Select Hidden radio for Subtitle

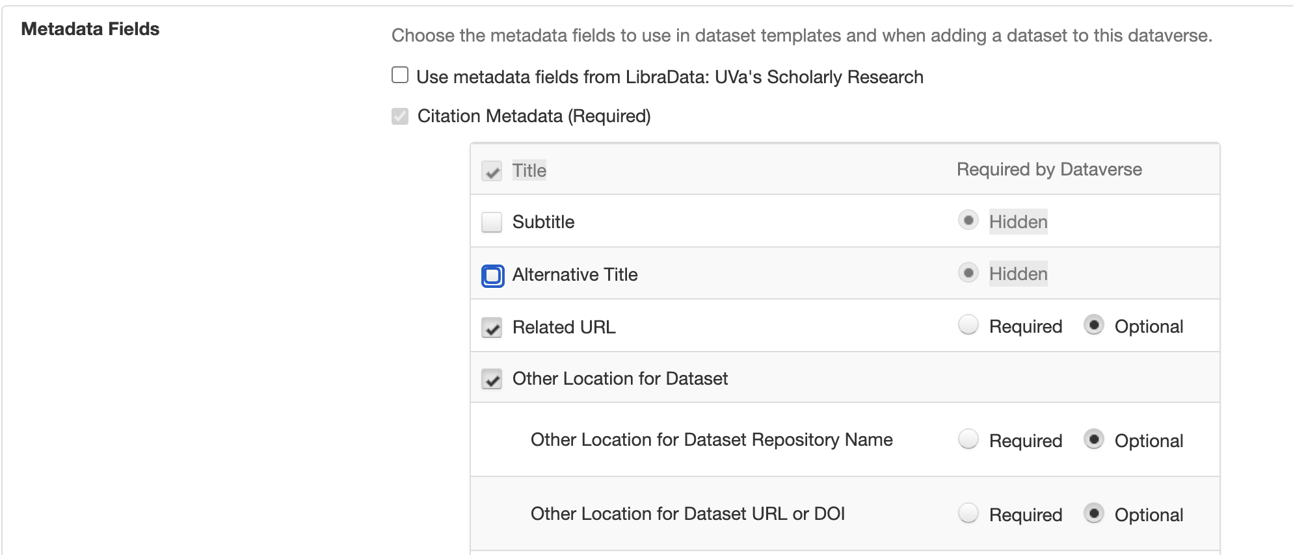(x=968, y=220)
